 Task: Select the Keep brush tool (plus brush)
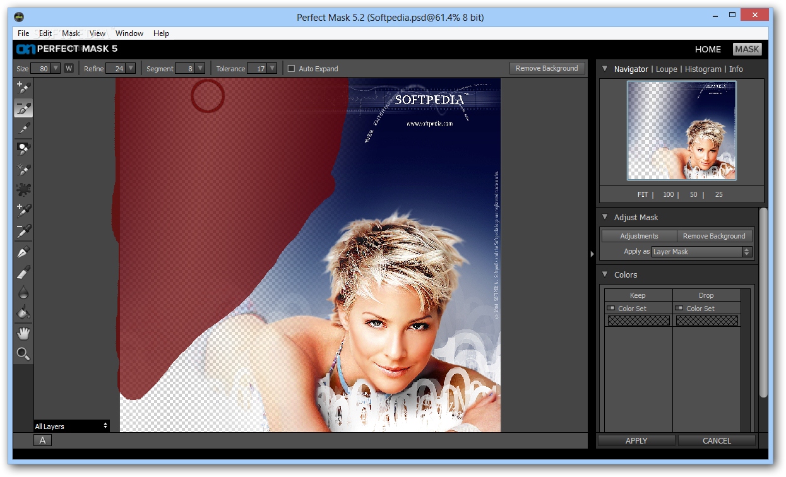tap(23, 88)
